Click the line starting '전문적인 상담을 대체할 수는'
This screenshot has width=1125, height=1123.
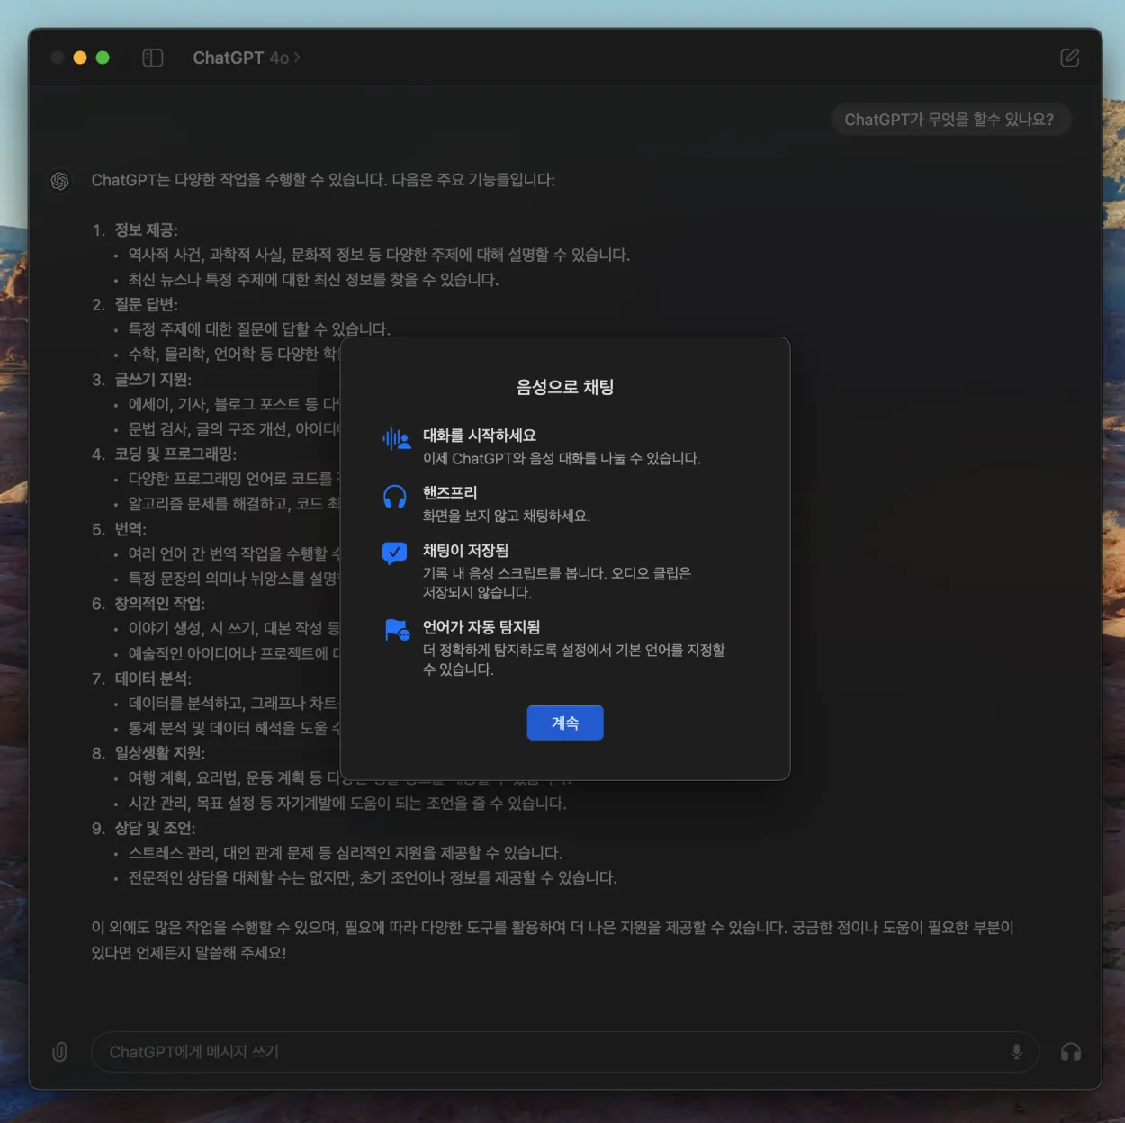373,877
